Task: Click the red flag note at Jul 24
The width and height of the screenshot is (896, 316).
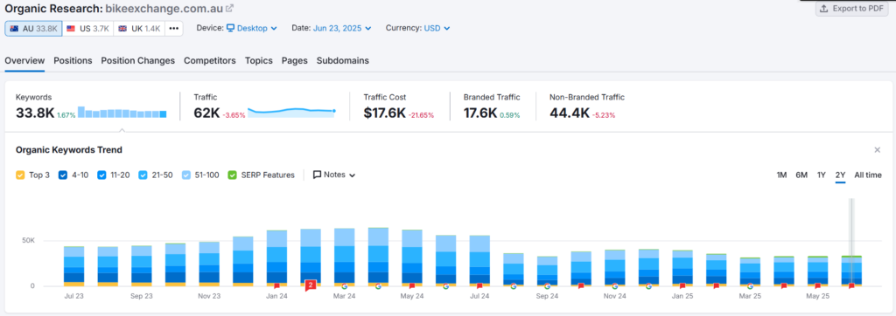Action: click(479, 285)
